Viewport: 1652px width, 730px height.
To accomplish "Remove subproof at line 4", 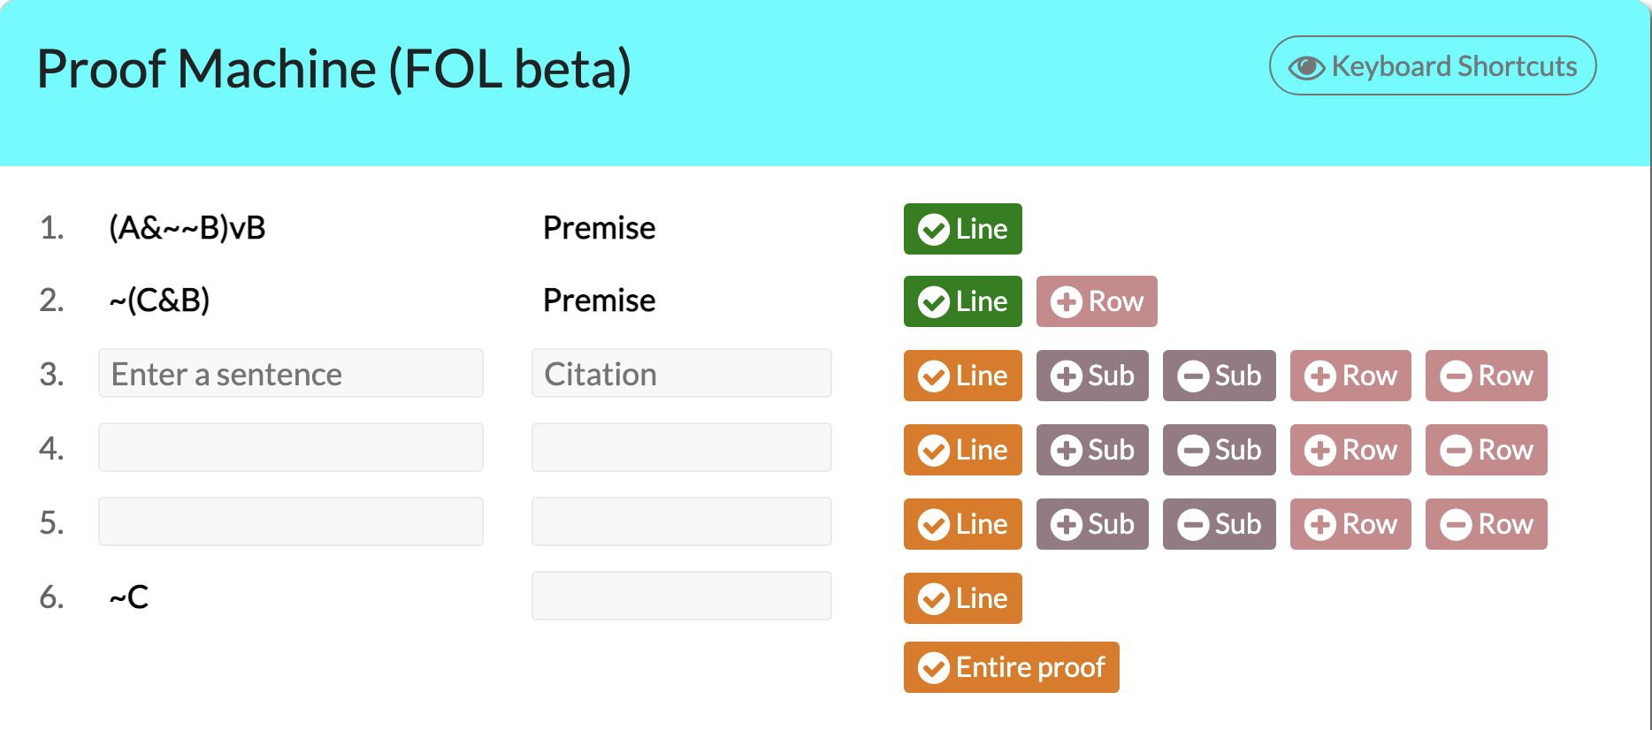I will pos(1219,450).
